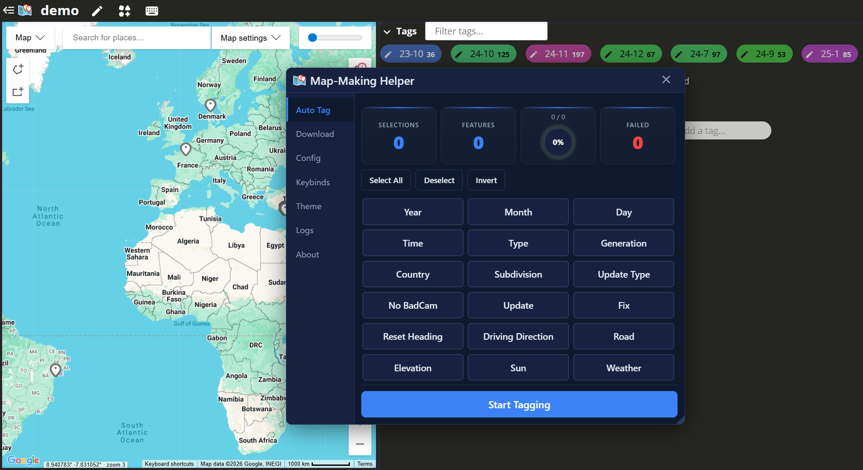Click the Start Tagging button
The image size is (863, 470).
519,404
